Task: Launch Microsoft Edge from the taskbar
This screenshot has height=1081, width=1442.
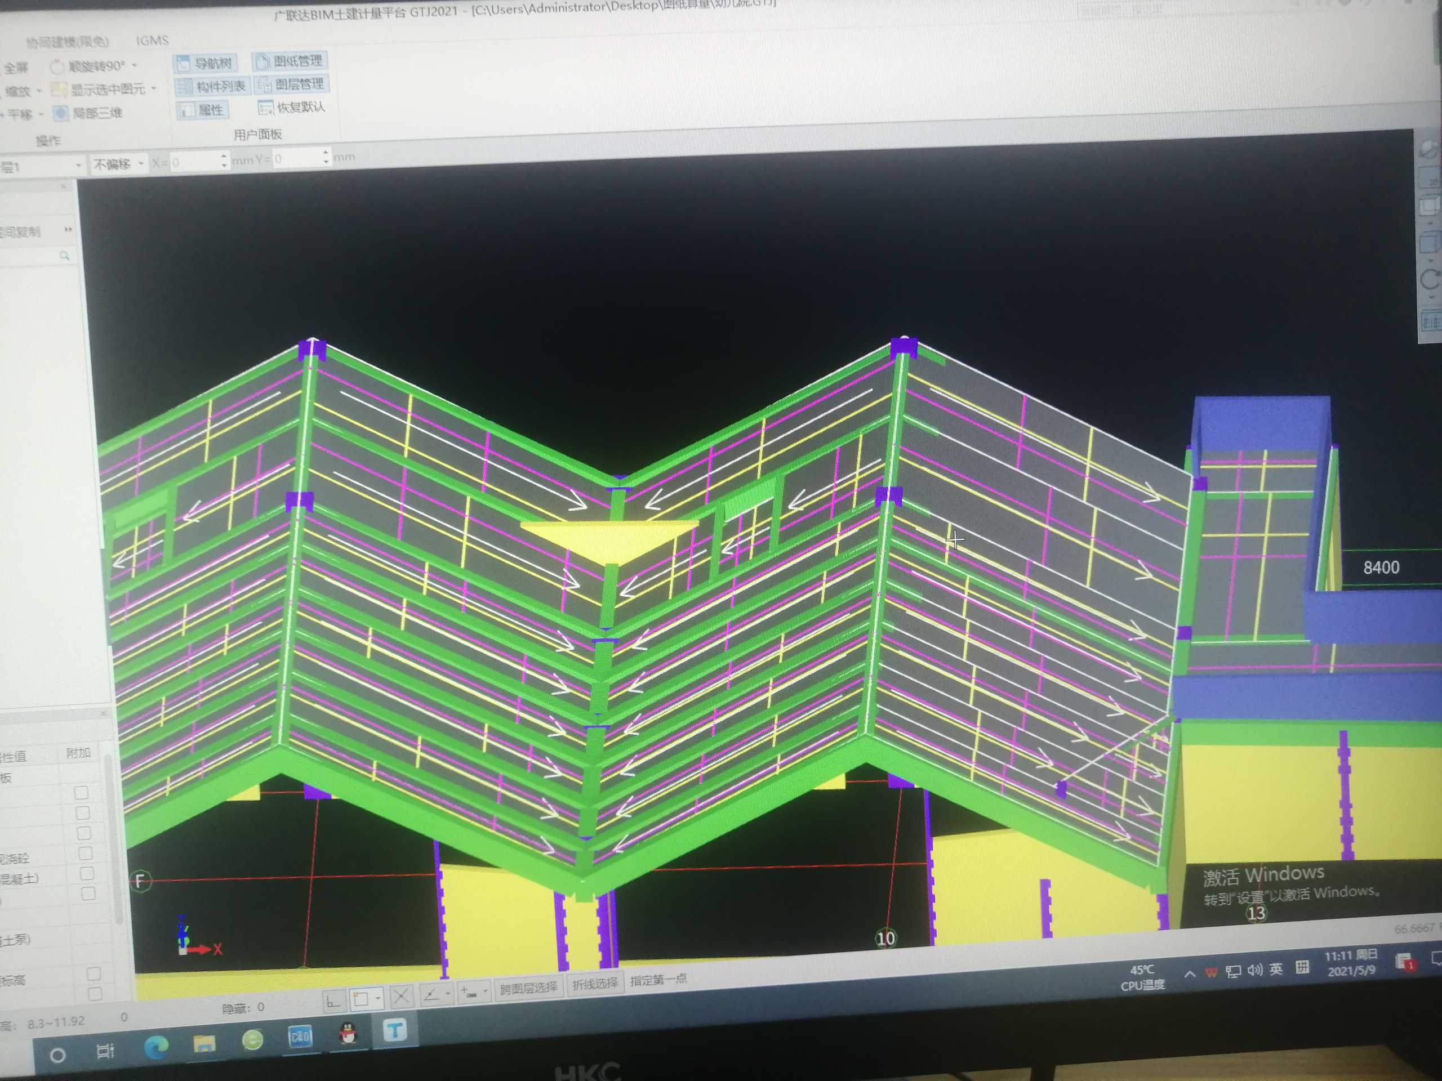Action: (x=156, y=1048)
